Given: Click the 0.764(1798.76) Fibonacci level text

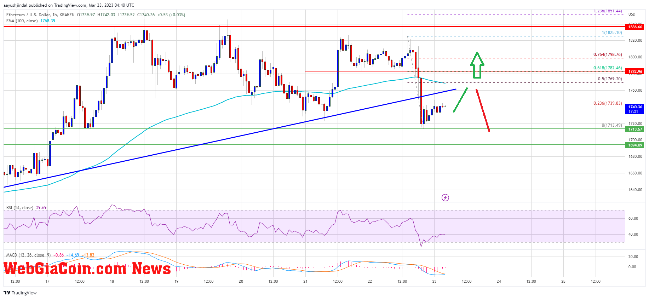Looking at the screenshot, I should pyautogui.click(x=608, y=54).
